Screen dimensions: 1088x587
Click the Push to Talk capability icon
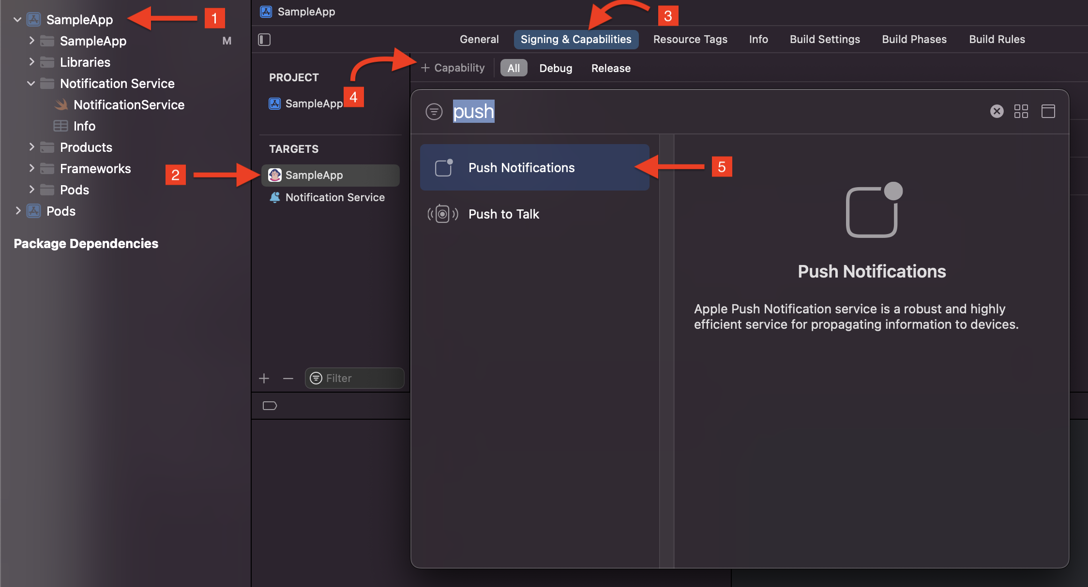click(443, 213)
